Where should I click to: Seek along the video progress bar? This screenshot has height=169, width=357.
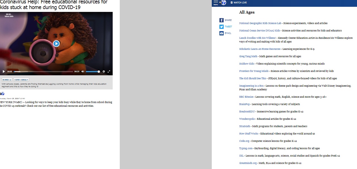(43, 72)
